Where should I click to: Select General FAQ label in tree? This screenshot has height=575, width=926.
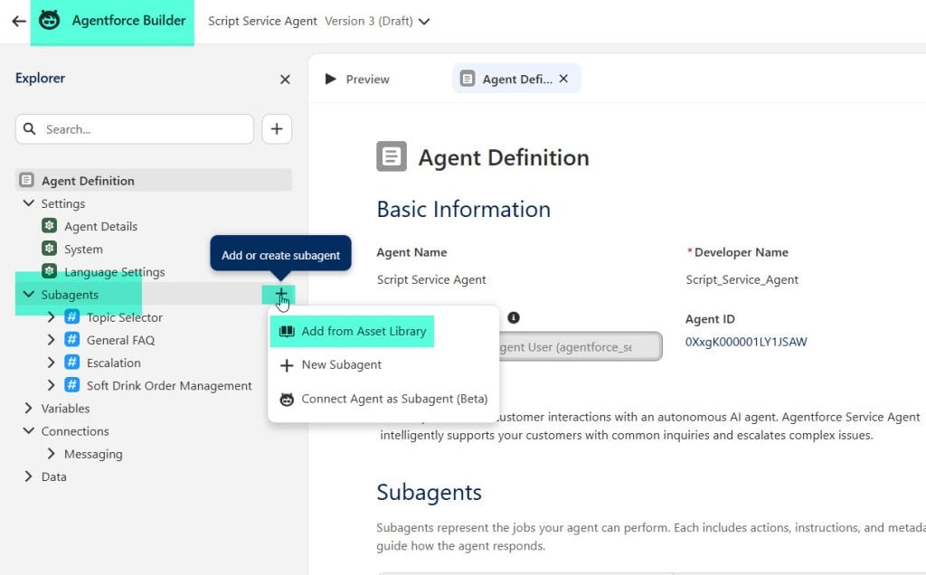point(120,341)
